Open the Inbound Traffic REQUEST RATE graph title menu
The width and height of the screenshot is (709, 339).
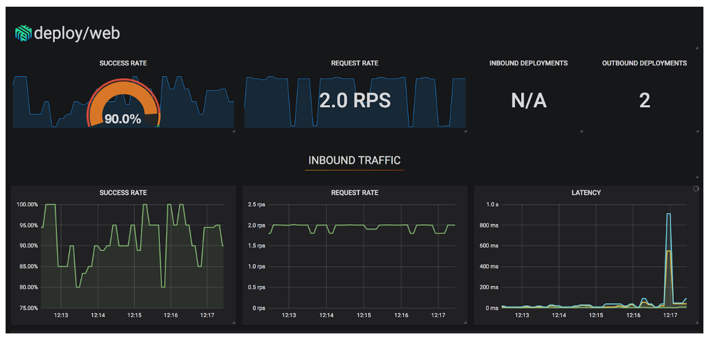click(354, 192)
